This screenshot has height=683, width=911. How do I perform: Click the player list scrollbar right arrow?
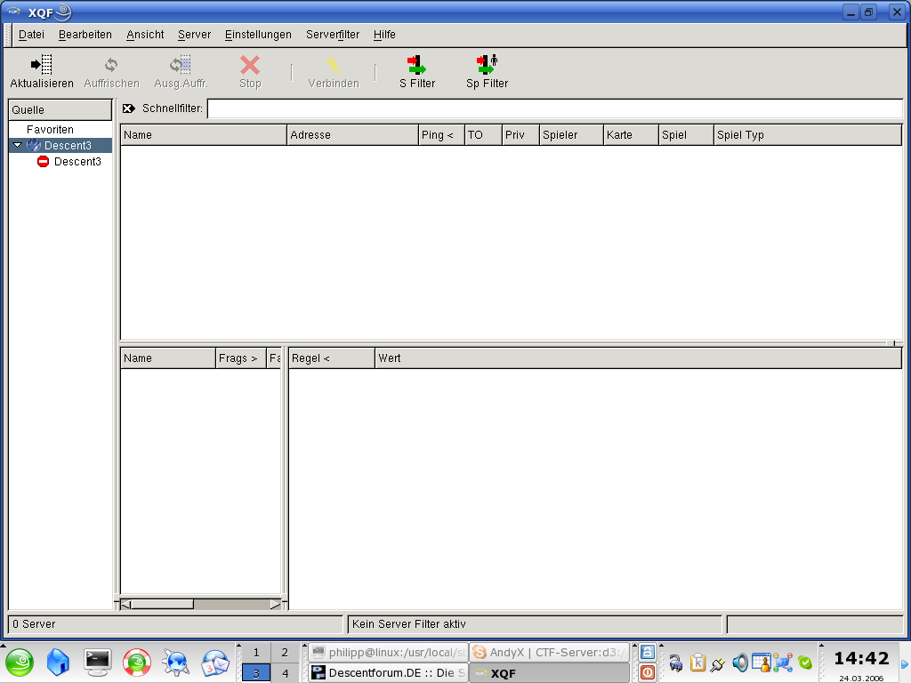click(x=276, y=604)
